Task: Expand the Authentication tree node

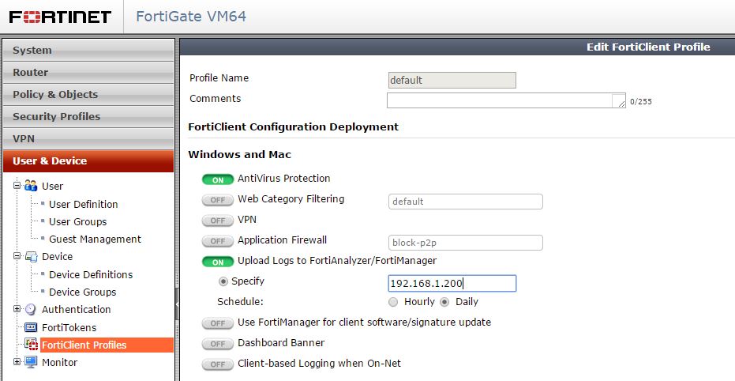Action: coord(17,309)
